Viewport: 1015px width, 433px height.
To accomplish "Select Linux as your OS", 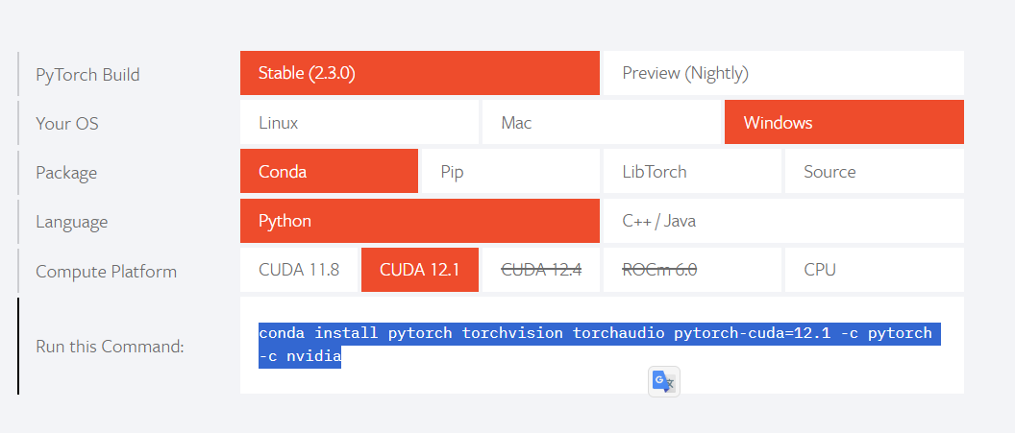I will (359, 122).
